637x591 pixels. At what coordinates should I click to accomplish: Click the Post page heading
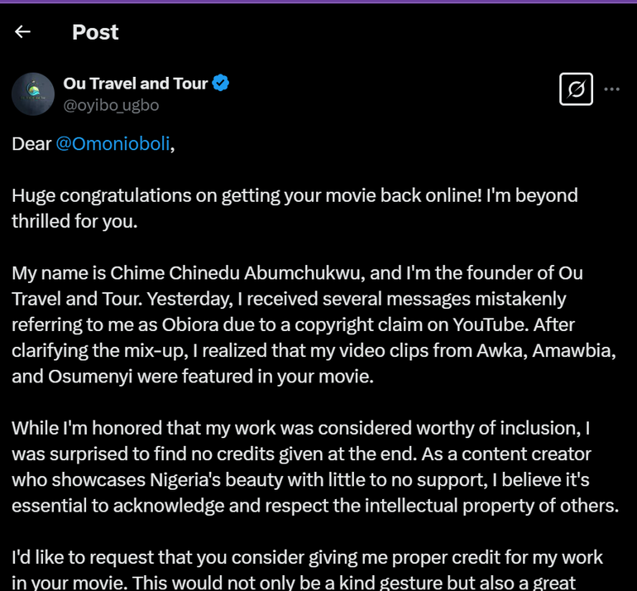[95, 32]
